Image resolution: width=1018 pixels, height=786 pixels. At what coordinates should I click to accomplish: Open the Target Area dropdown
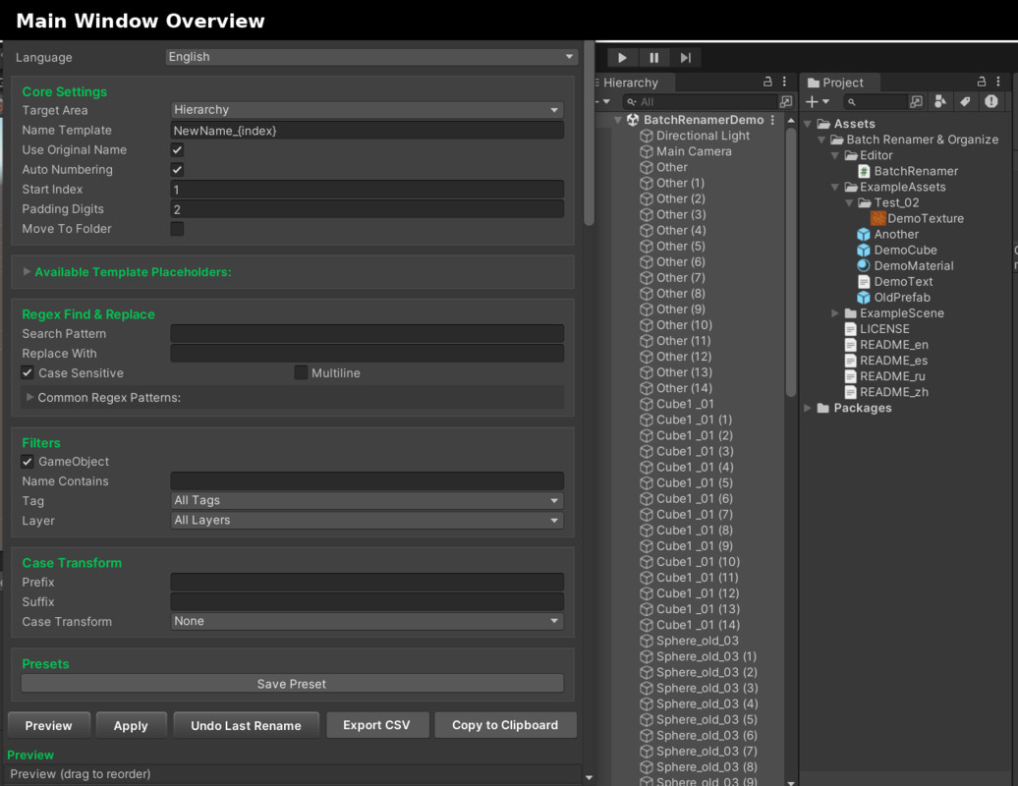(x=367, y=110)
